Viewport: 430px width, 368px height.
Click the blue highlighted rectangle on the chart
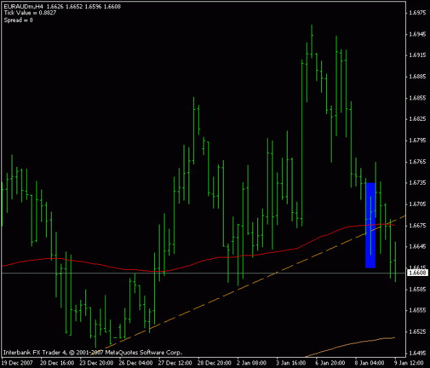[370, 225]
